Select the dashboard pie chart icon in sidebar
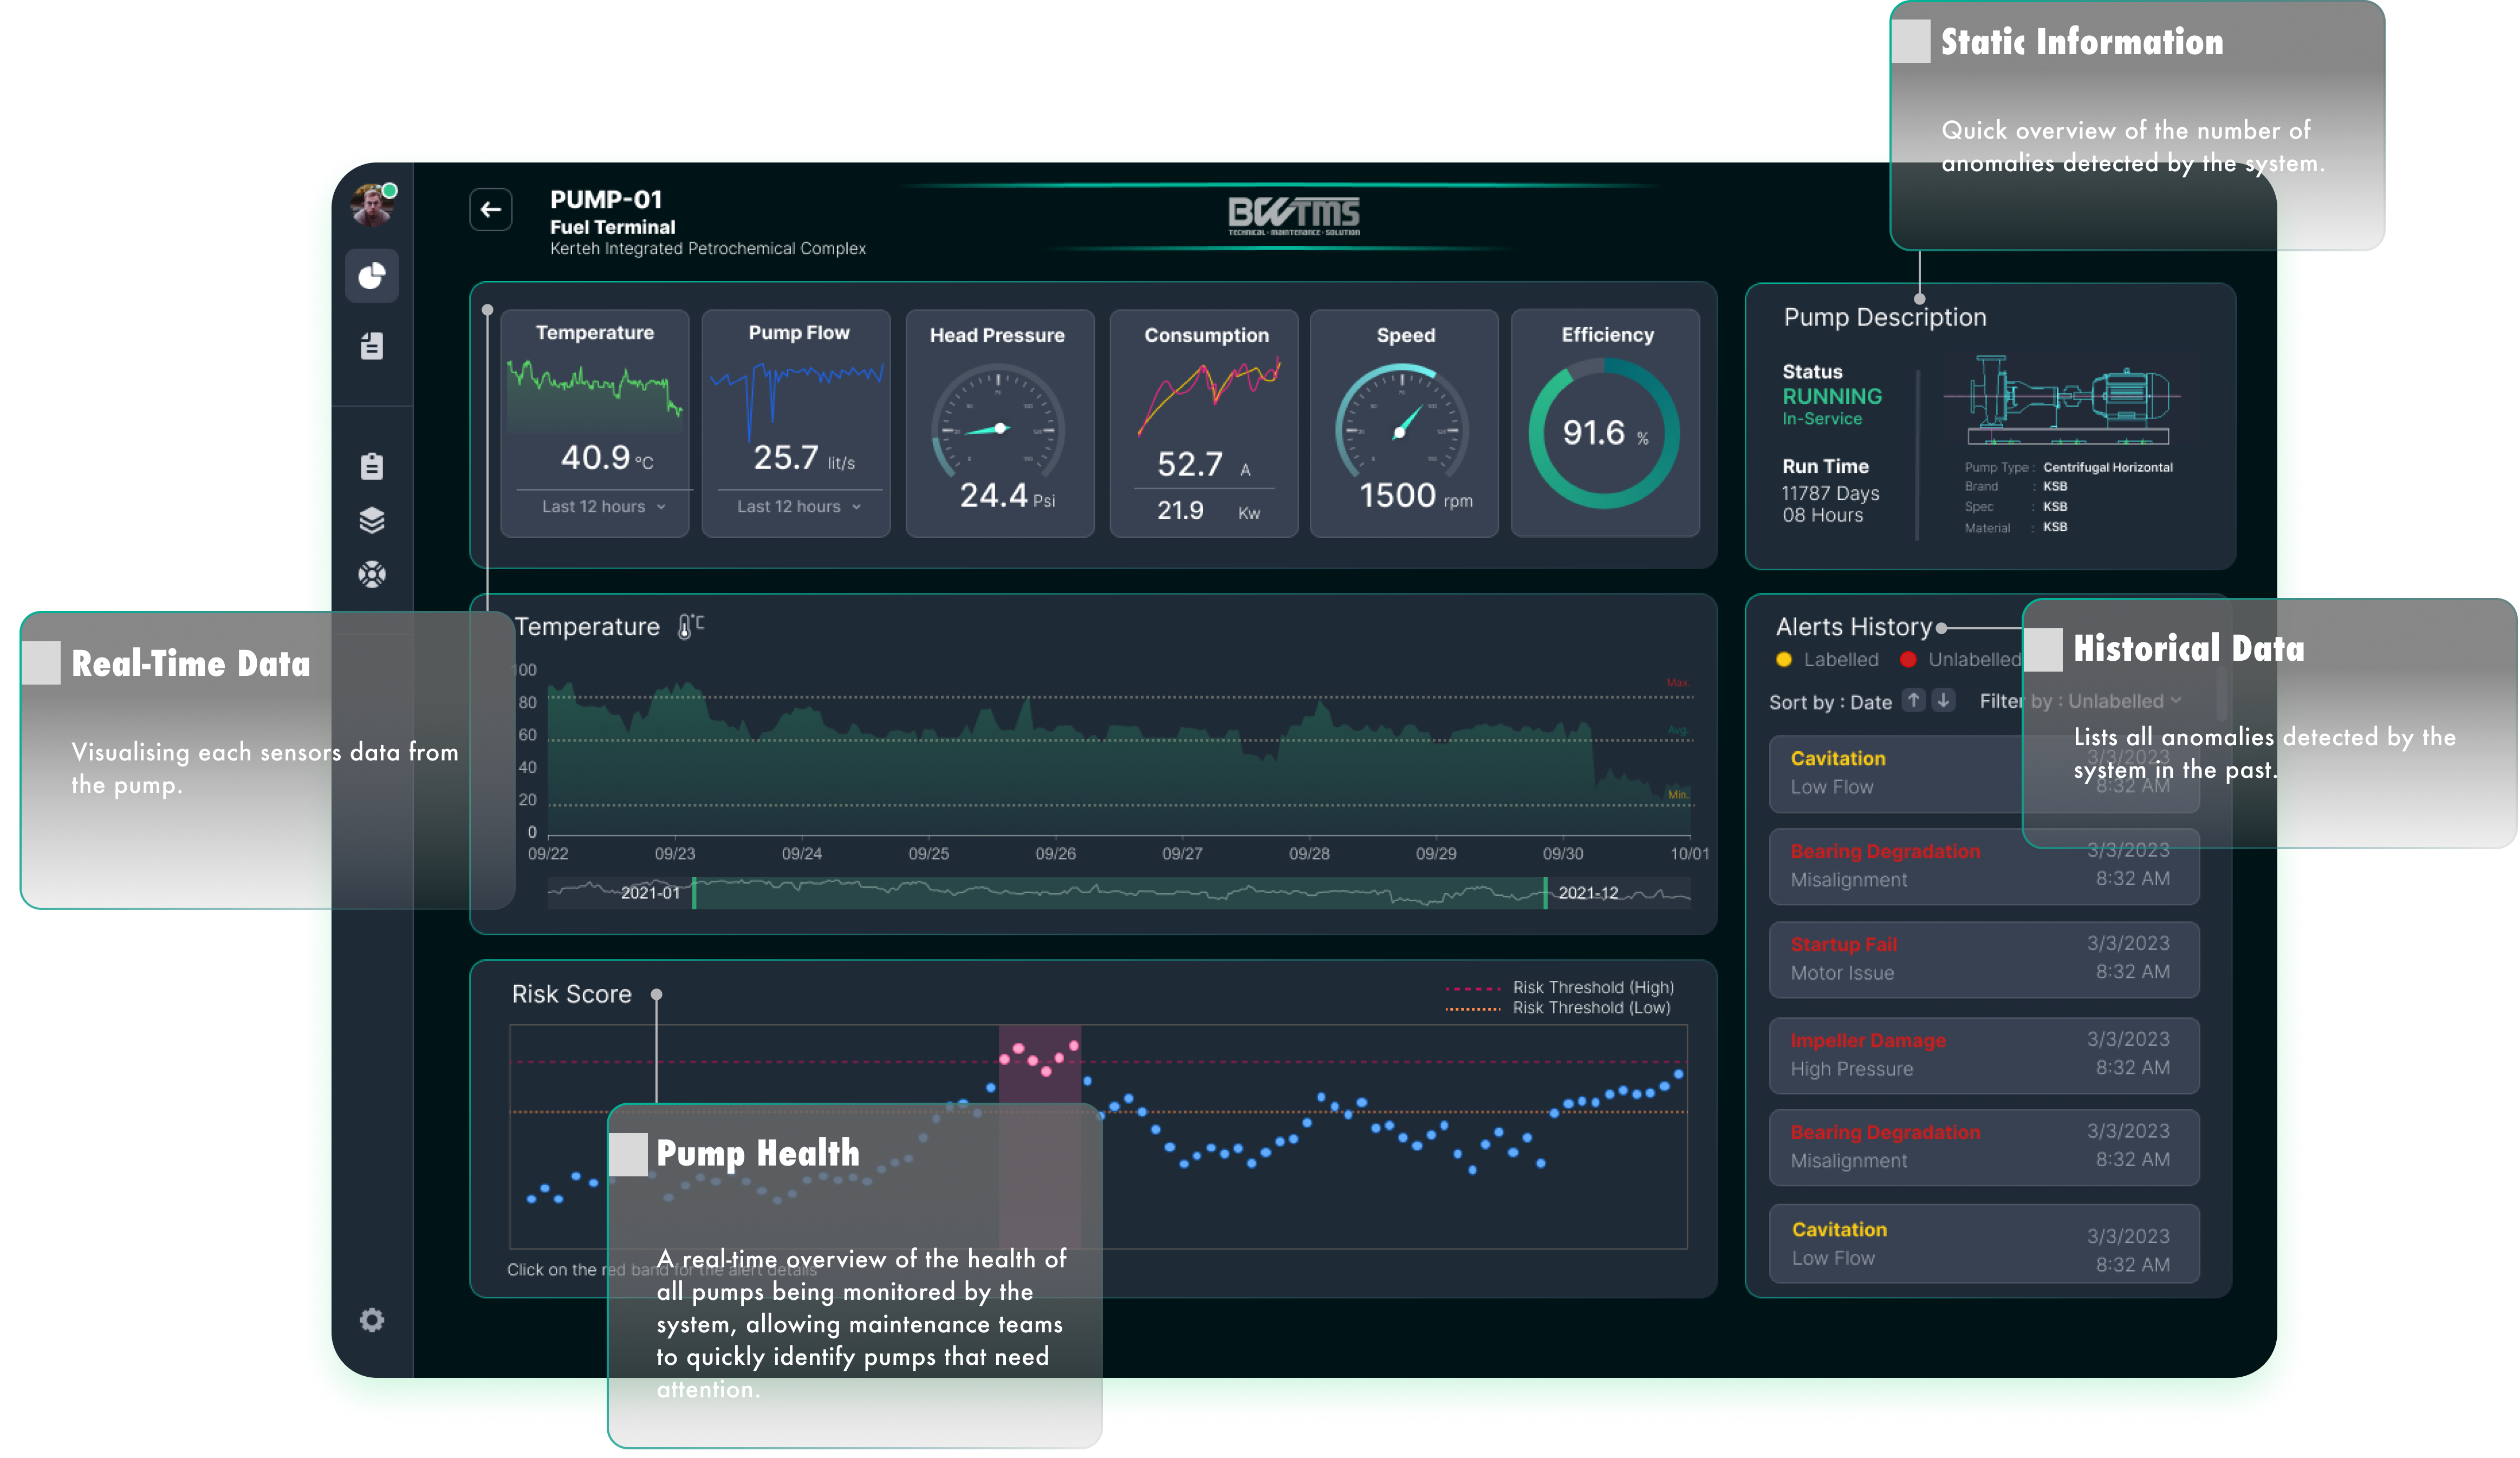Image resolution: width=2520 pixels, height=1458 pixels. [x=372, y=275]
